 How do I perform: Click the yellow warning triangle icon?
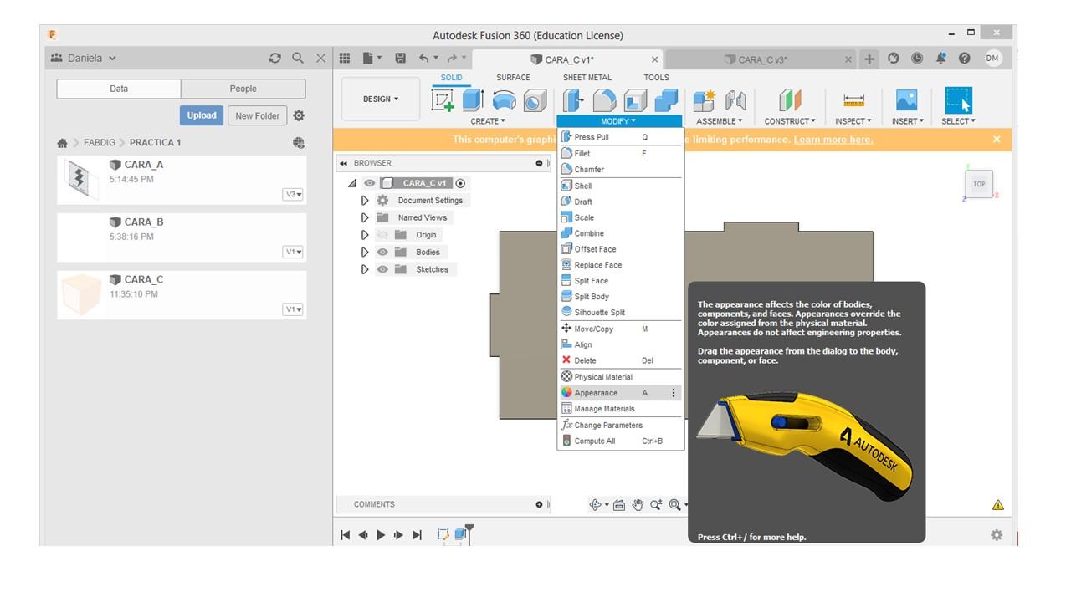[x=997, y=505]
